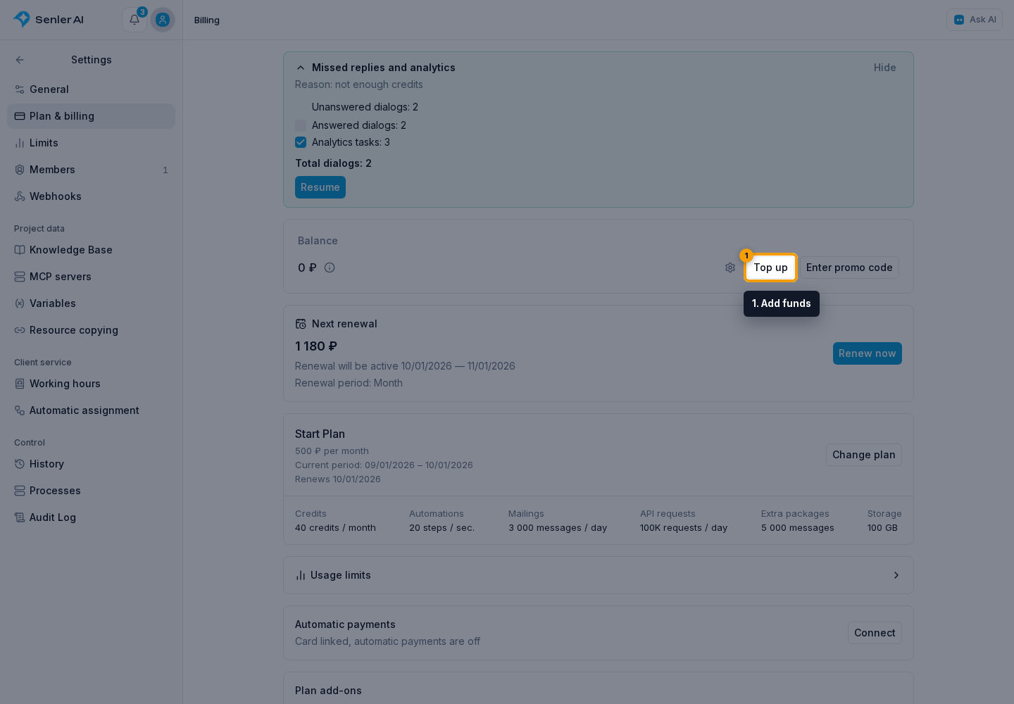Click Change plan
Screen dimensions: 1014x704
tap(863, 455)
